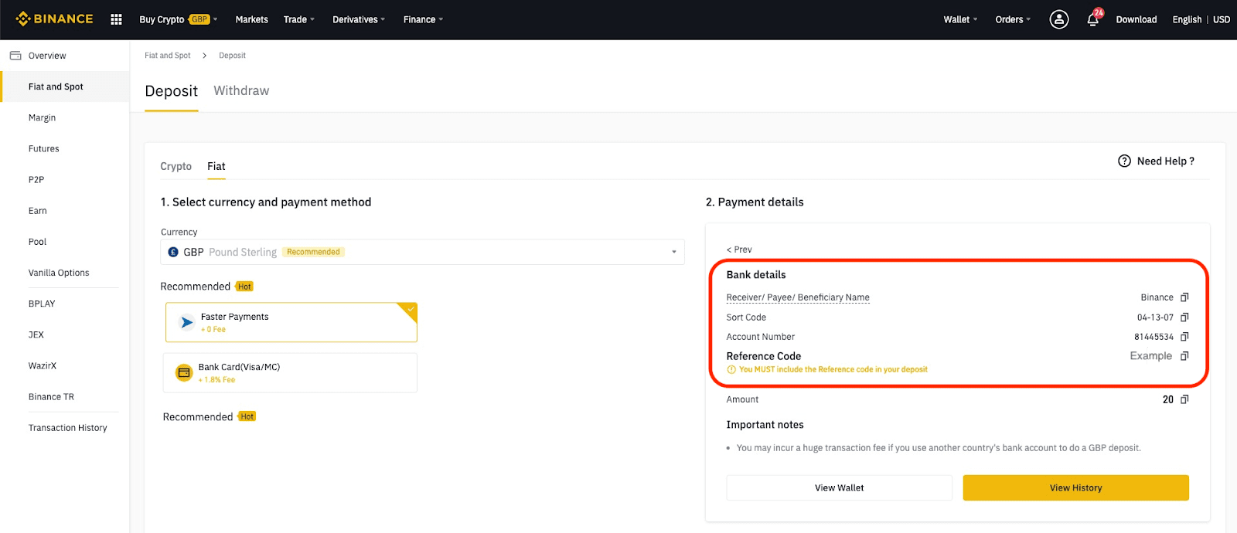Expand the Currency GBP Pound Sterling dropdown

422,252
